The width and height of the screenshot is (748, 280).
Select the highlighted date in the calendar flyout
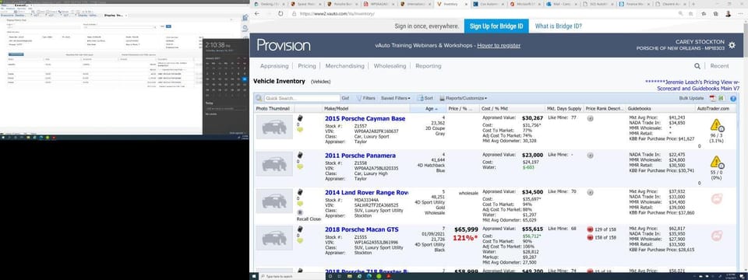point(245,79)
